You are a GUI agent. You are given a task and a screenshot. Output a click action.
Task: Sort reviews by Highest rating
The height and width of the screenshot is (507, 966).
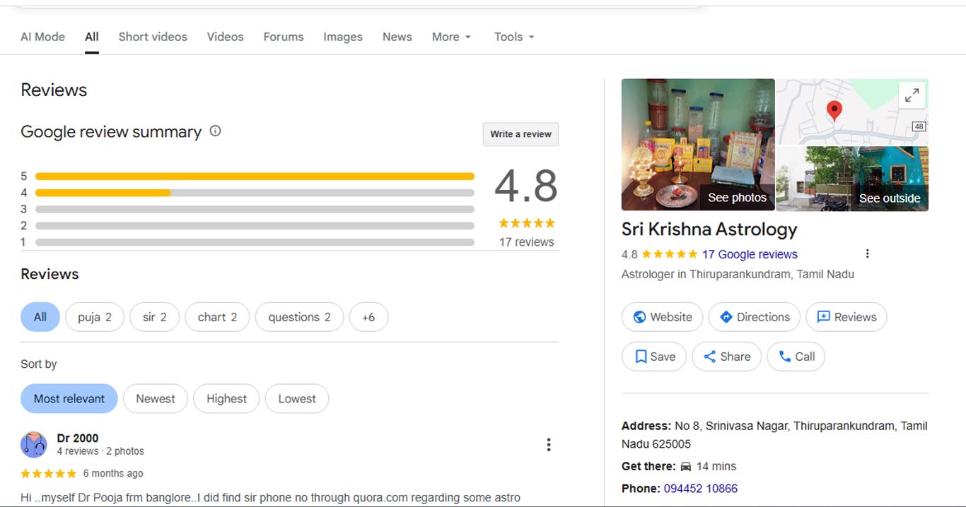226,399
